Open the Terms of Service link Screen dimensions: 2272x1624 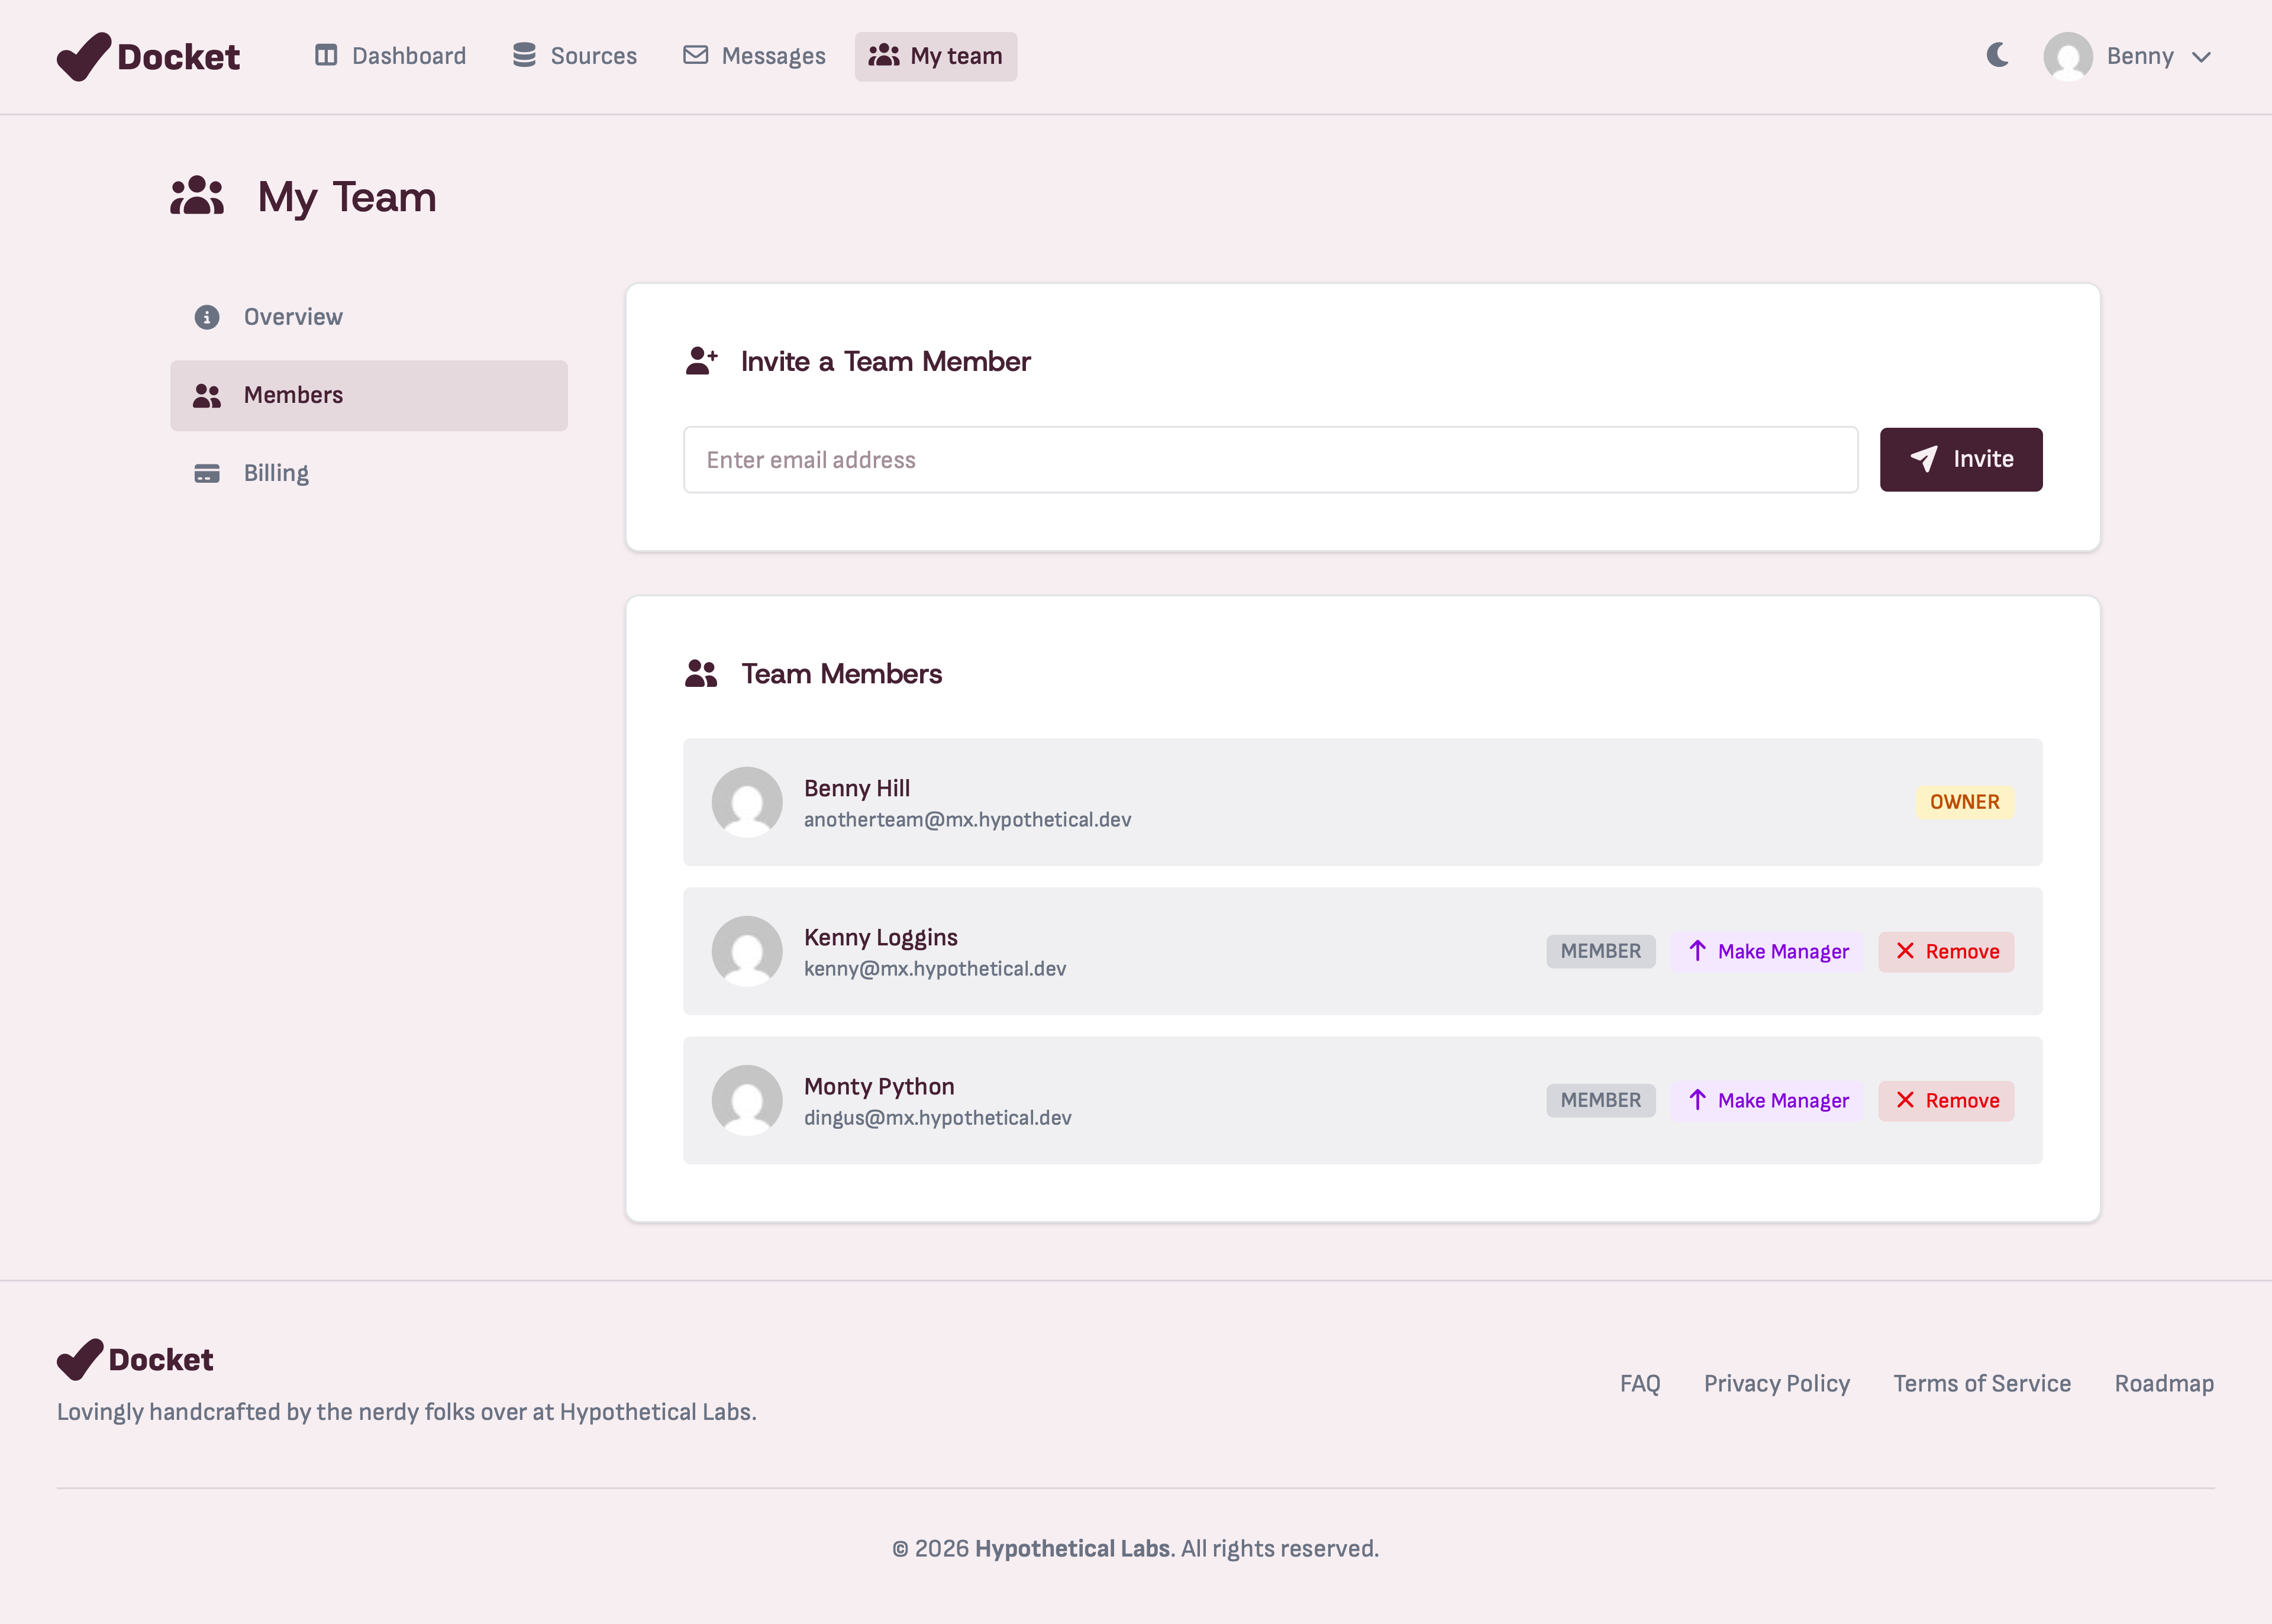click(1981, 1383)
